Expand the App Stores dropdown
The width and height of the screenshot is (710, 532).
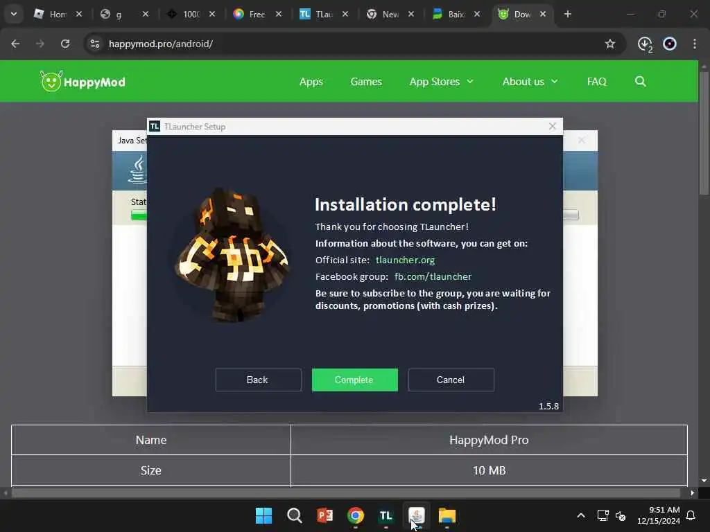(441, 82)
